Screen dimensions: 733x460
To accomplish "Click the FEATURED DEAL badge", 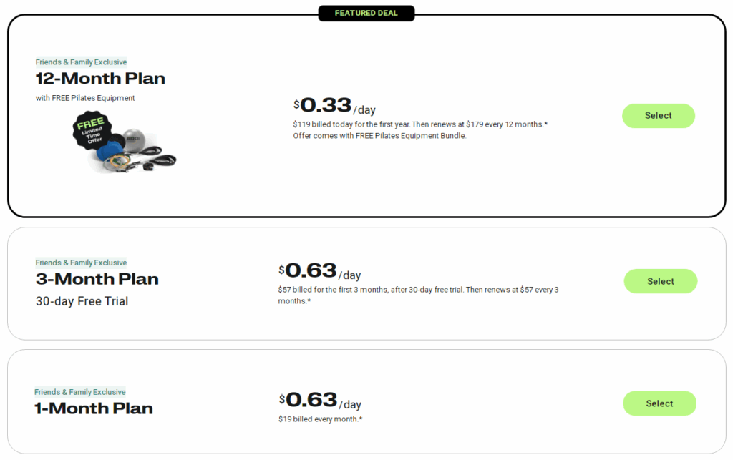I will pos(366,13).
